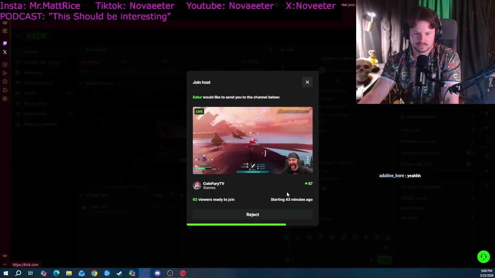Open History clock icon in the sidebar
Viewport: 495px width, 278px height.
[x=5, y=81]
